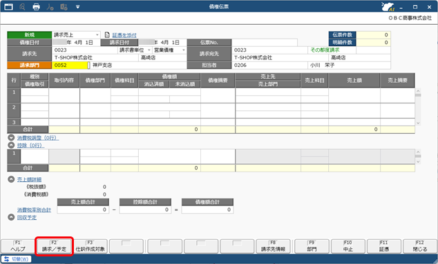Image resolution: width=438 pixels, height=264 pixels.
Task: Open the toolbar customize dropdown arrow
Action: [x=77, y=7]
